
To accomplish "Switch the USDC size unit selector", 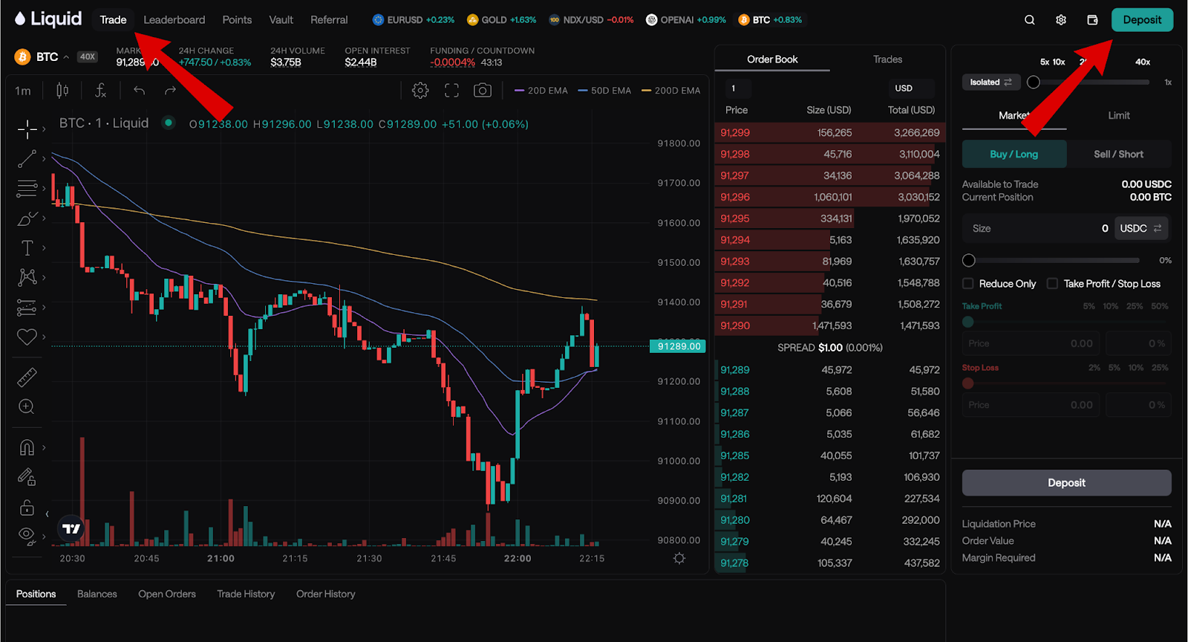I will [x=1140, y=229].
